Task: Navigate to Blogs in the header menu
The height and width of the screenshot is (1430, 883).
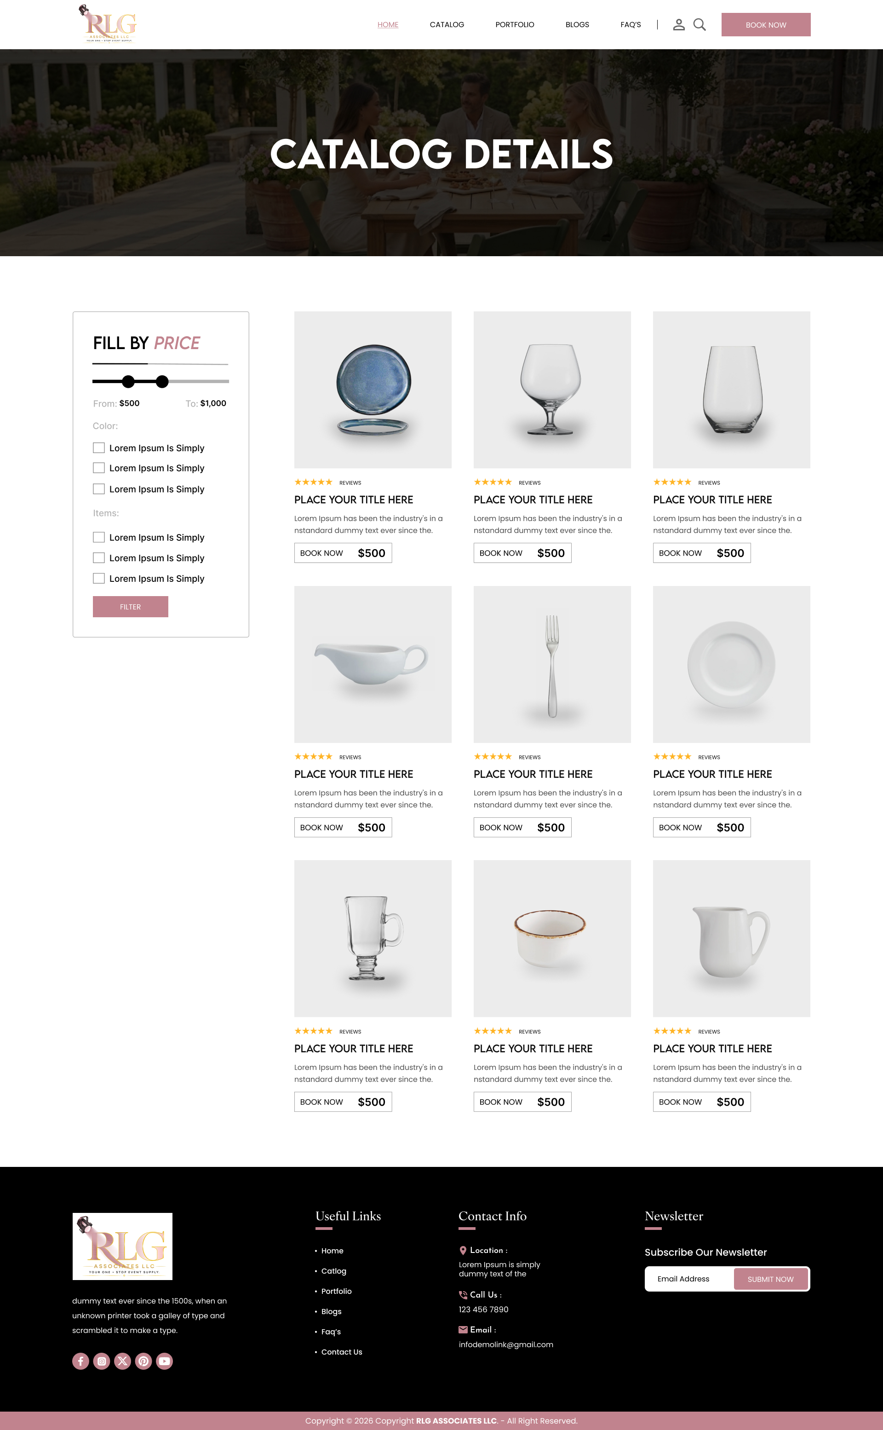Action: [577, 24]
